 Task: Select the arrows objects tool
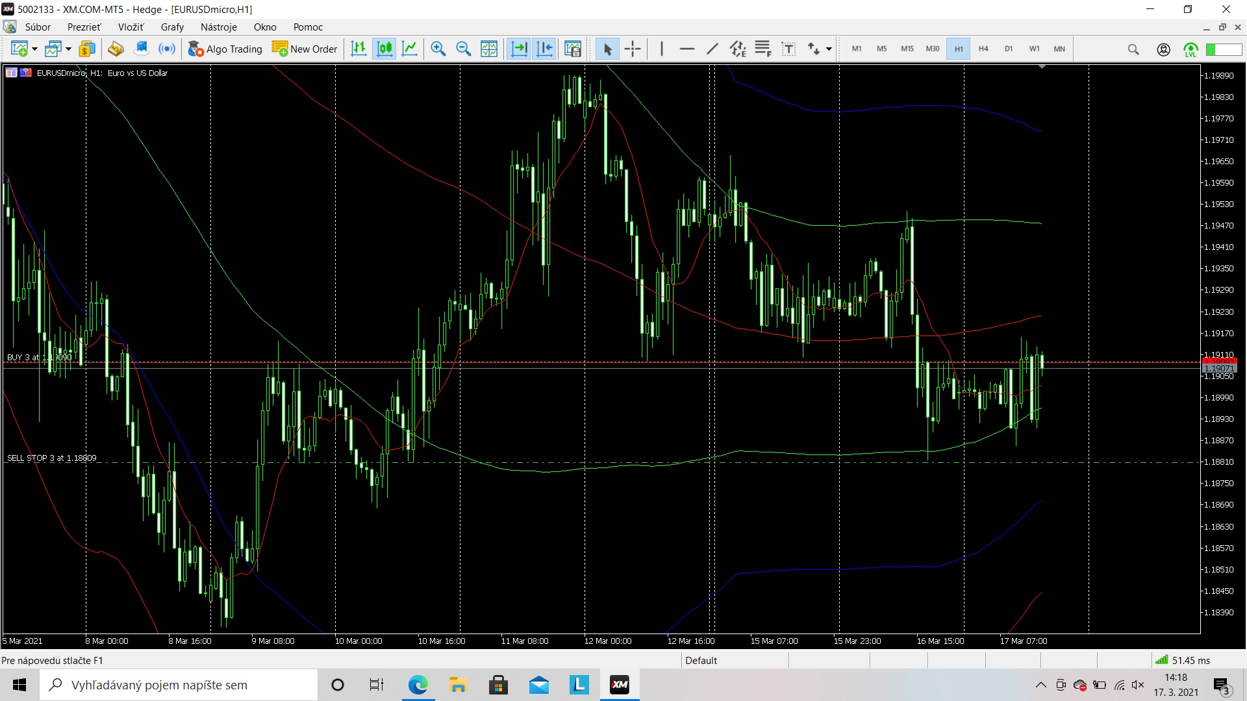814,49
